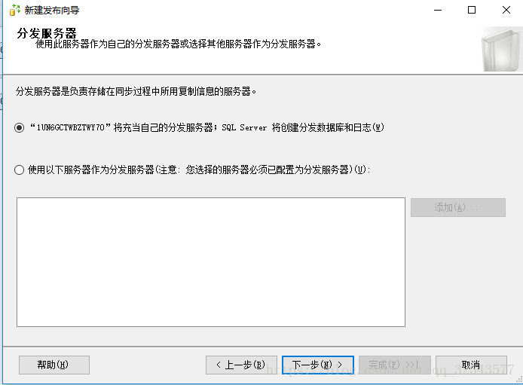Click the label of the second radio option
Image resolution: width=523 pixels, height=385 pixels.
[x=199, y=170]
